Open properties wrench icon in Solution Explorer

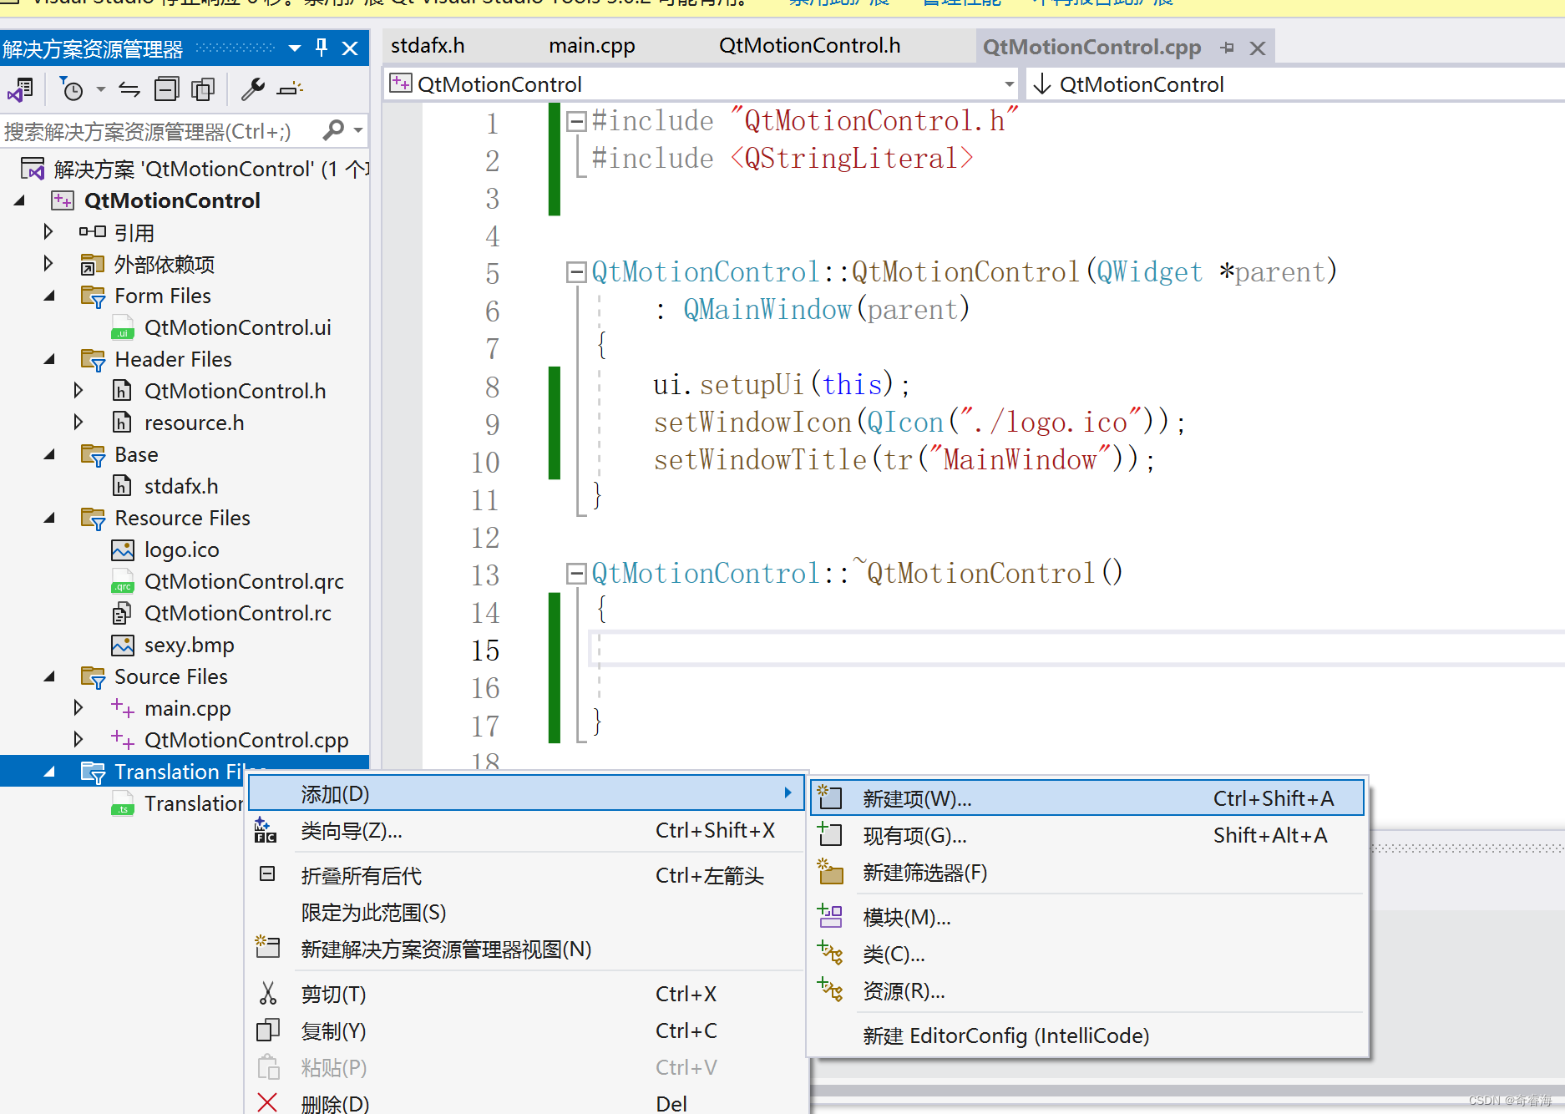252,89
